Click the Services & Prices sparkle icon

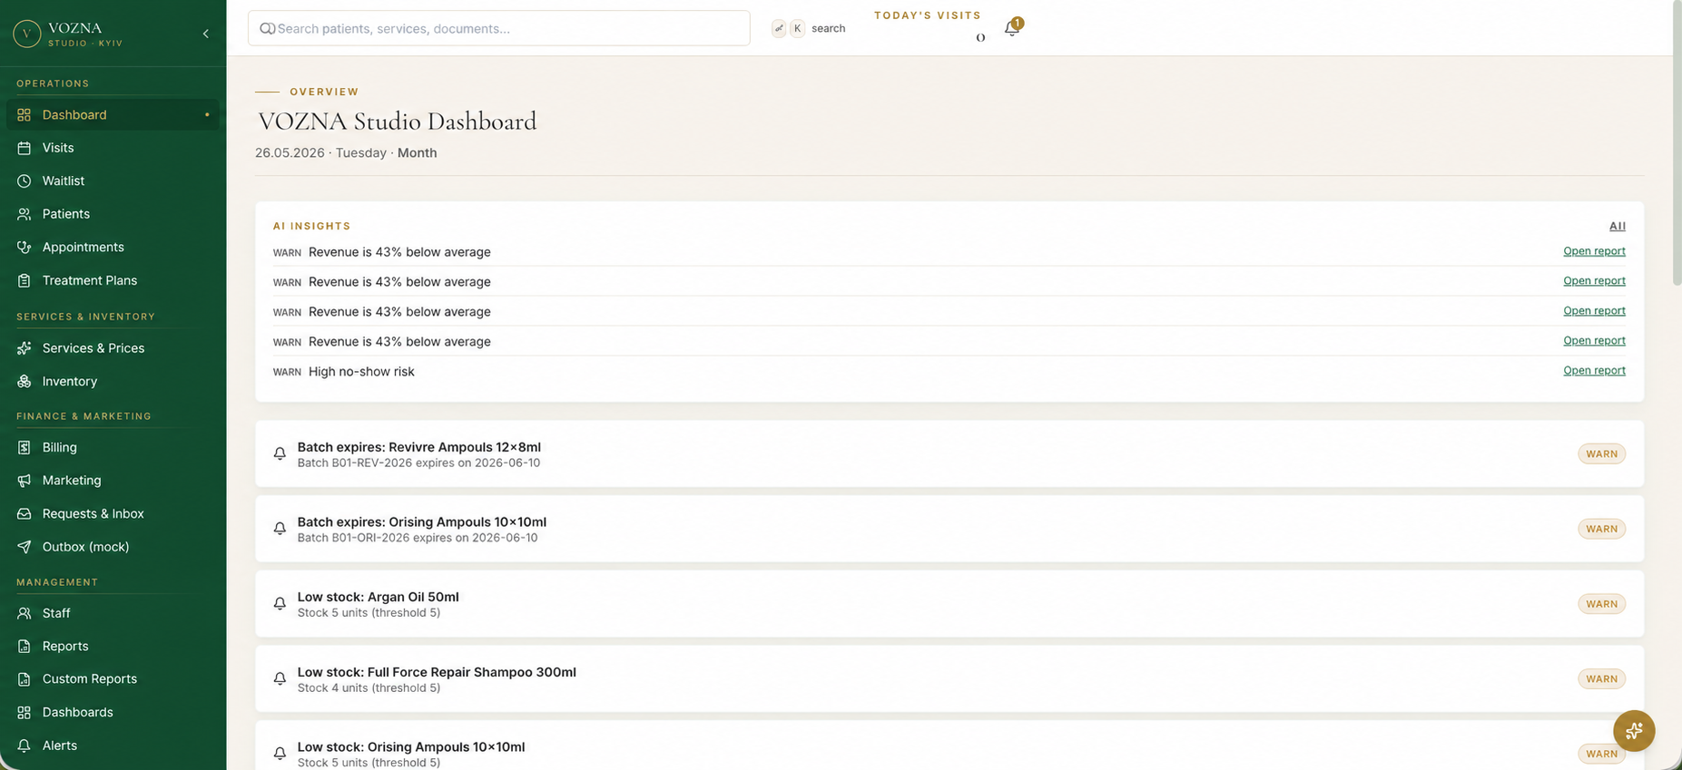(x=24, y=348)
